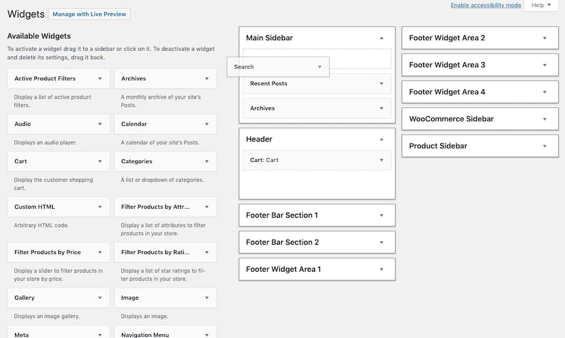
Task: Open Recent Posts widget settings arrow
Action: 381,83
